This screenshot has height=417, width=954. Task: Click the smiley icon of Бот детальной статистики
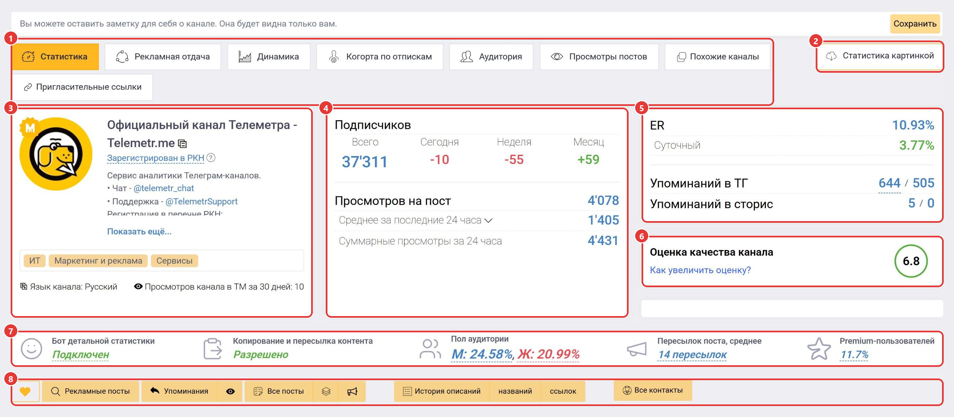pos(32,349)
